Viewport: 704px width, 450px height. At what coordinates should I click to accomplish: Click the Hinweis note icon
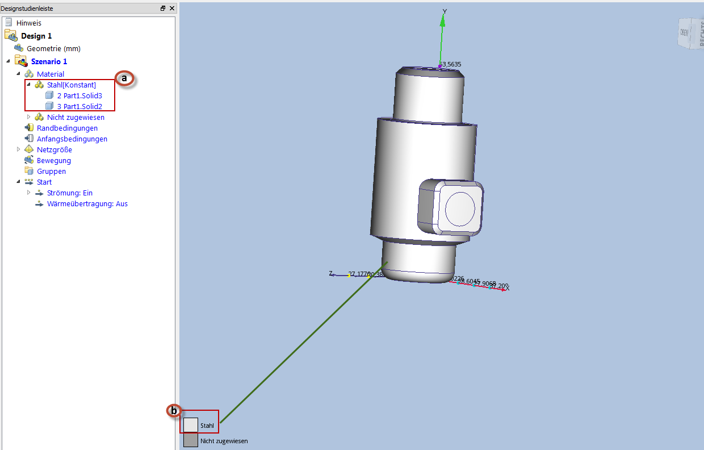point(9,23)
